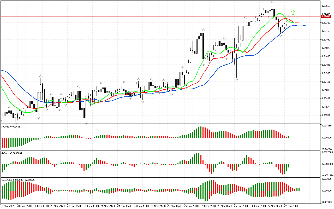Select the 19 Nov 2025 date label
The width and height of the screenshot is (334, 209).
(8, 206)
